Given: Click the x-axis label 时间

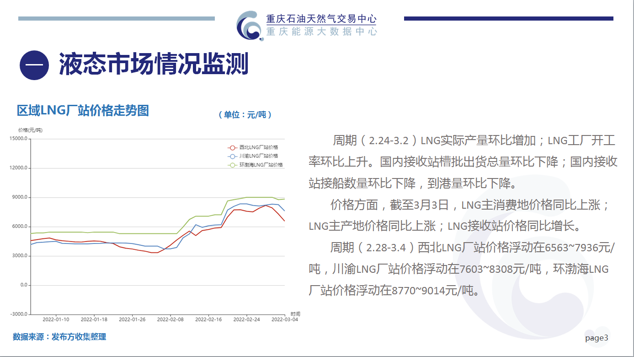Looking at the screenshot, I should [295, 314].
